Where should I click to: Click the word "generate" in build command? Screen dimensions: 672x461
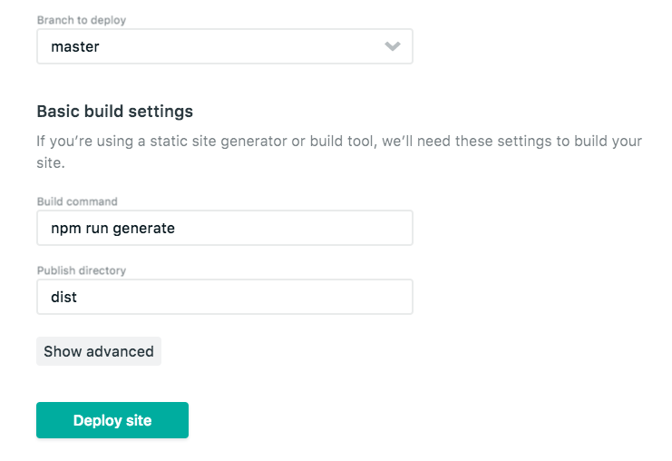point(143,229)
